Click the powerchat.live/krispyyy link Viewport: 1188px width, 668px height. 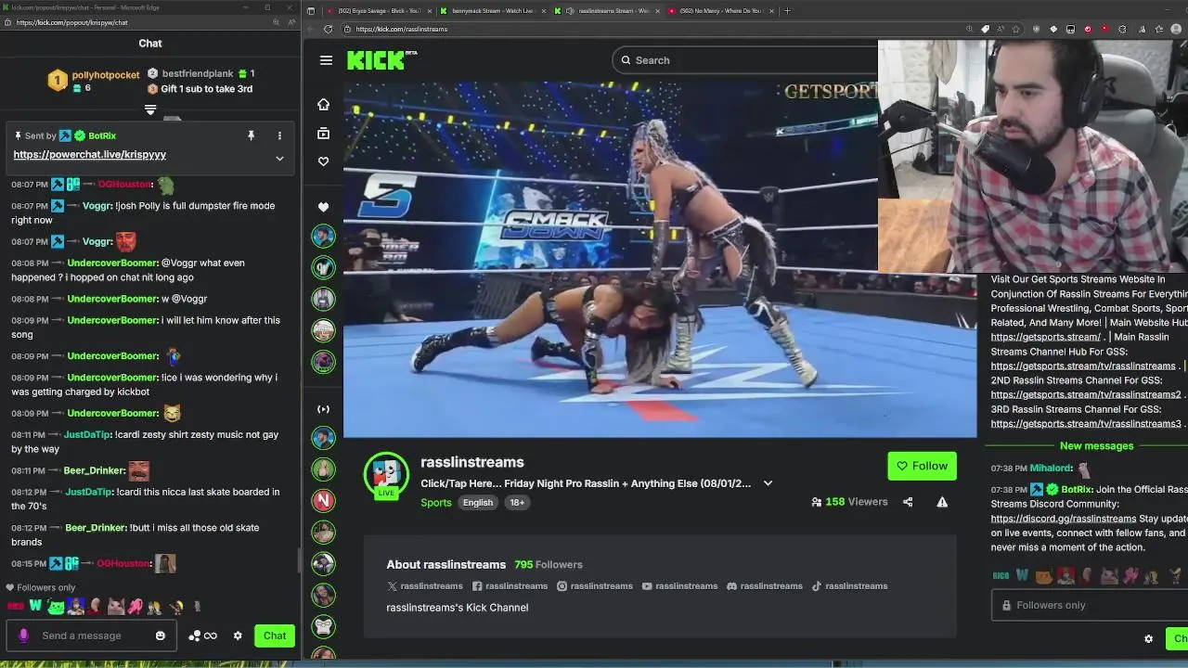(x=90, y=155)
